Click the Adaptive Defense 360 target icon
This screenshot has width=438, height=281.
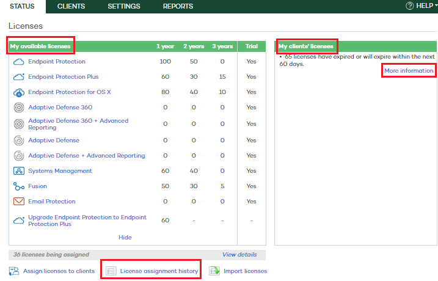click(x=19, y=108)
